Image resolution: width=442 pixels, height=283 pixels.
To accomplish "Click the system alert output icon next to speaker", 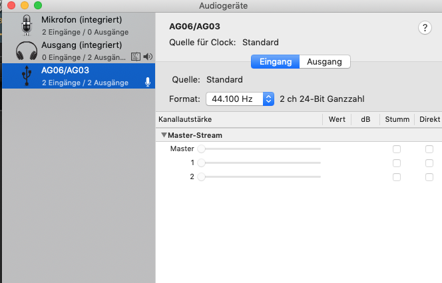I will [136, 57].
